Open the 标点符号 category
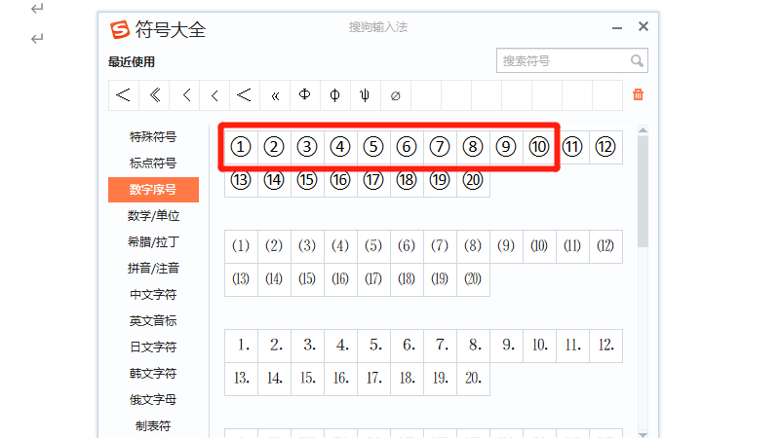The height and width of the screenshot is (438, 780). (x=153, y=164)
